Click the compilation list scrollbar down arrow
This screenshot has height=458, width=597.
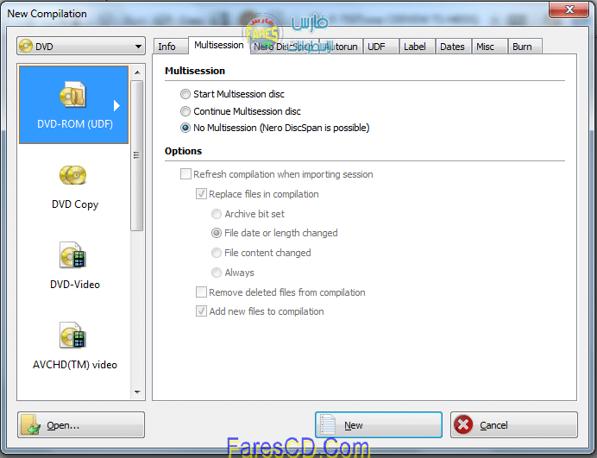(137, 392)
